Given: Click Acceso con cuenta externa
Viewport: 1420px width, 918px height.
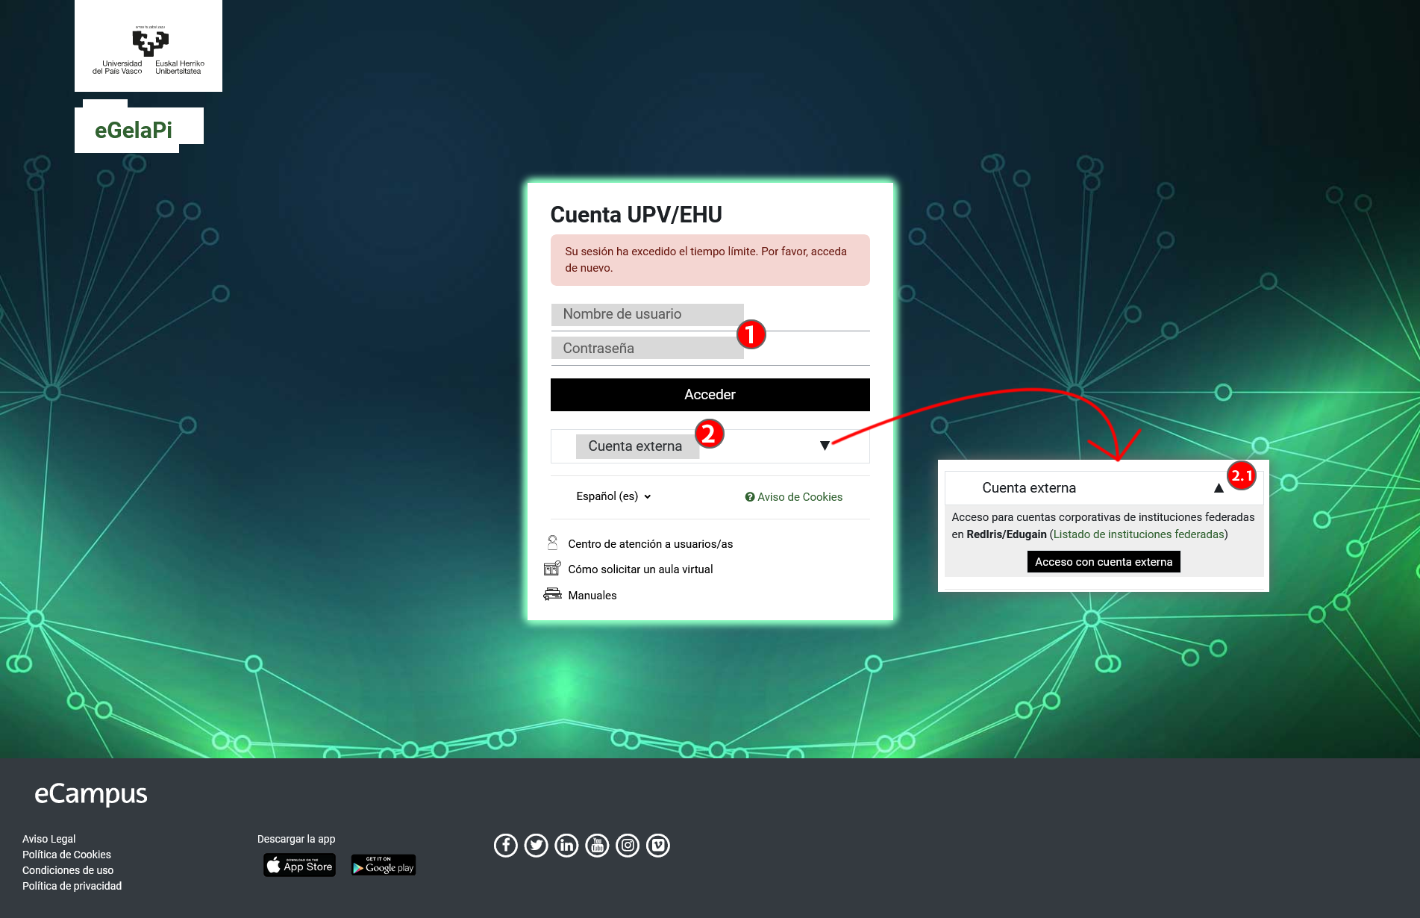Looking at the screenshot, I should click(1103, 561).
